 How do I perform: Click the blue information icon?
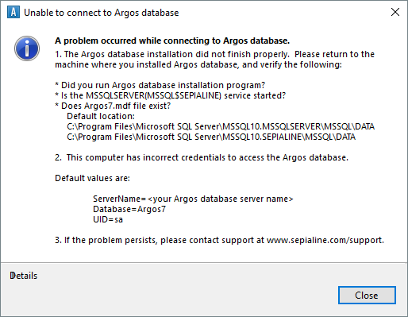point(27,48)
